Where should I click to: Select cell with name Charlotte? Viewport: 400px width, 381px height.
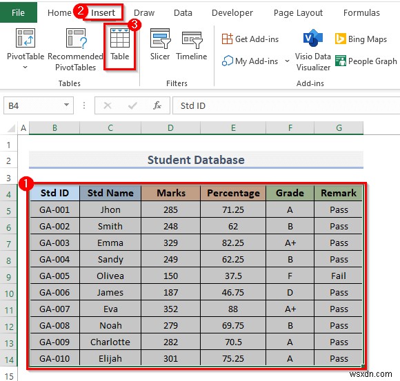click(110, 342)
